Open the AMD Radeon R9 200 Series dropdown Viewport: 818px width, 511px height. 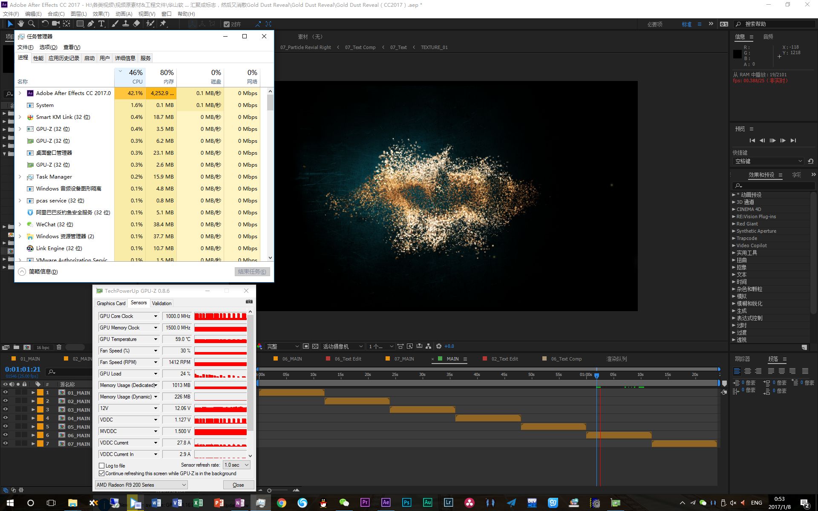(x=141, y=485)
